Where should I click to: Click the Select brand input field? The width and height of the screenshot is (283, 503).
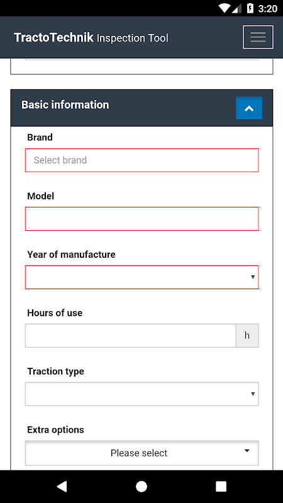click(x=142, y=160)
